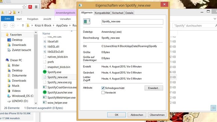The image size is (217, 122).
Task: Select Videos in the sidebar
Action: click(16, 91)
